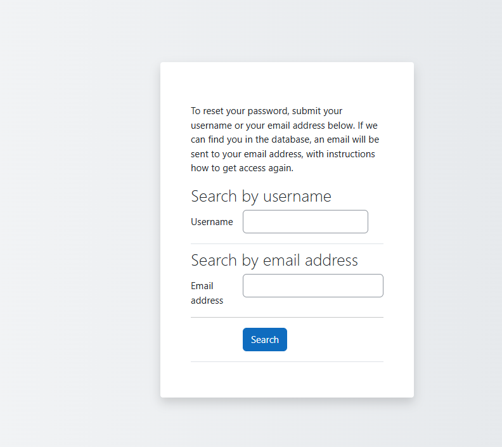Click the word 'Search' in username heading
The height and width of the screenshot is (447, 502).
click(214, 197)
